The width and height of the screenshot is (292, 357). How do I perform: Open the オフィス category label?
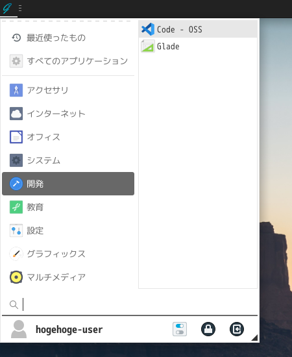click(43, 137)
